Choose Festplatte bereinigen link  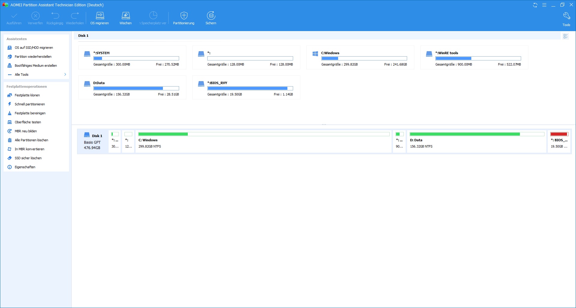[30, 113]
